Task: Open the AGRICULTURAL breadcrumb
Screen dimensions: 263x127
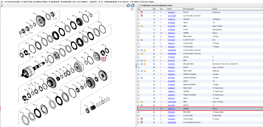Action: [x=42, y=2]
